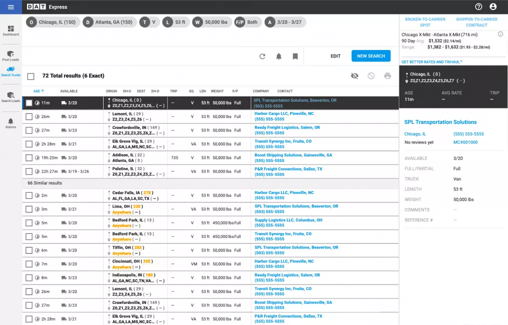Screen dimensions: 508x325
Task: Open Search Trucks in sidebar
Action: click(11, 71)
